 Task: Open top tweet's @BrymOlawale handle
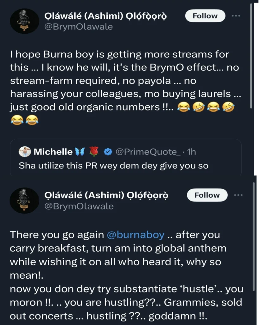(x=79, y=27)
